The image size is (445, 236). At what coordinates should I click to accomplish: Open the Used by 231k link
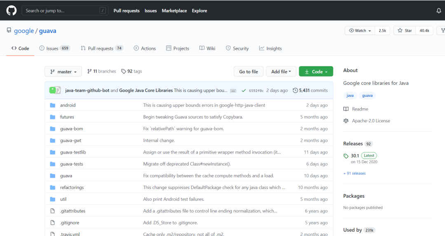click(359, 230)
